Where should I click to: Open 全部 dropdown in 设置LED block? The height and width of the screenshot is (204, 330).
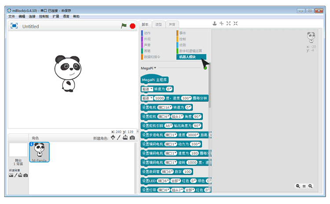[x=176, y=181]
